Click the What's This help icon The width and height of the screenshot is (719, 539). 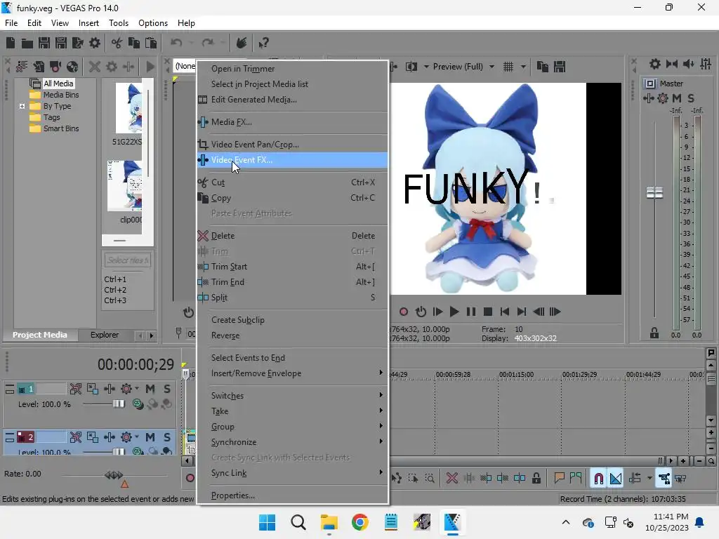coord(263,43)
